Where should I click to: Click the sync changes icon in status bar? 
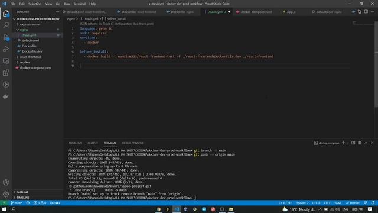28,203
